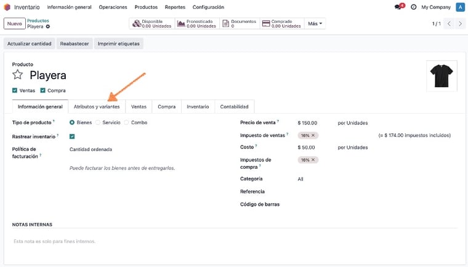Go to previous record arrow

tap(449, 23)
